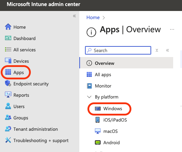Screen dimensions: 182x152
Task: Click the breadcrumb arrow after Home
Action: (x=104, y=18)
